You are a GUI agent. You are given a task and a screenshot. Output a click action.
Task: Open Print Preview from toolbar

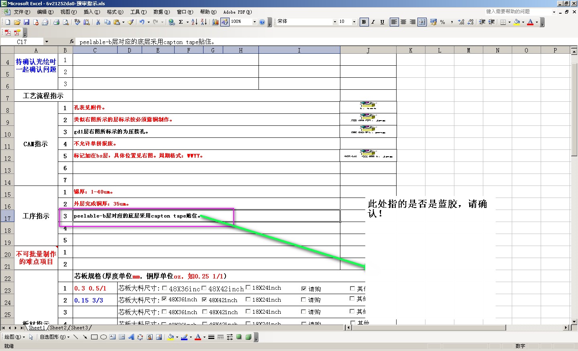(x=66, y=22)
